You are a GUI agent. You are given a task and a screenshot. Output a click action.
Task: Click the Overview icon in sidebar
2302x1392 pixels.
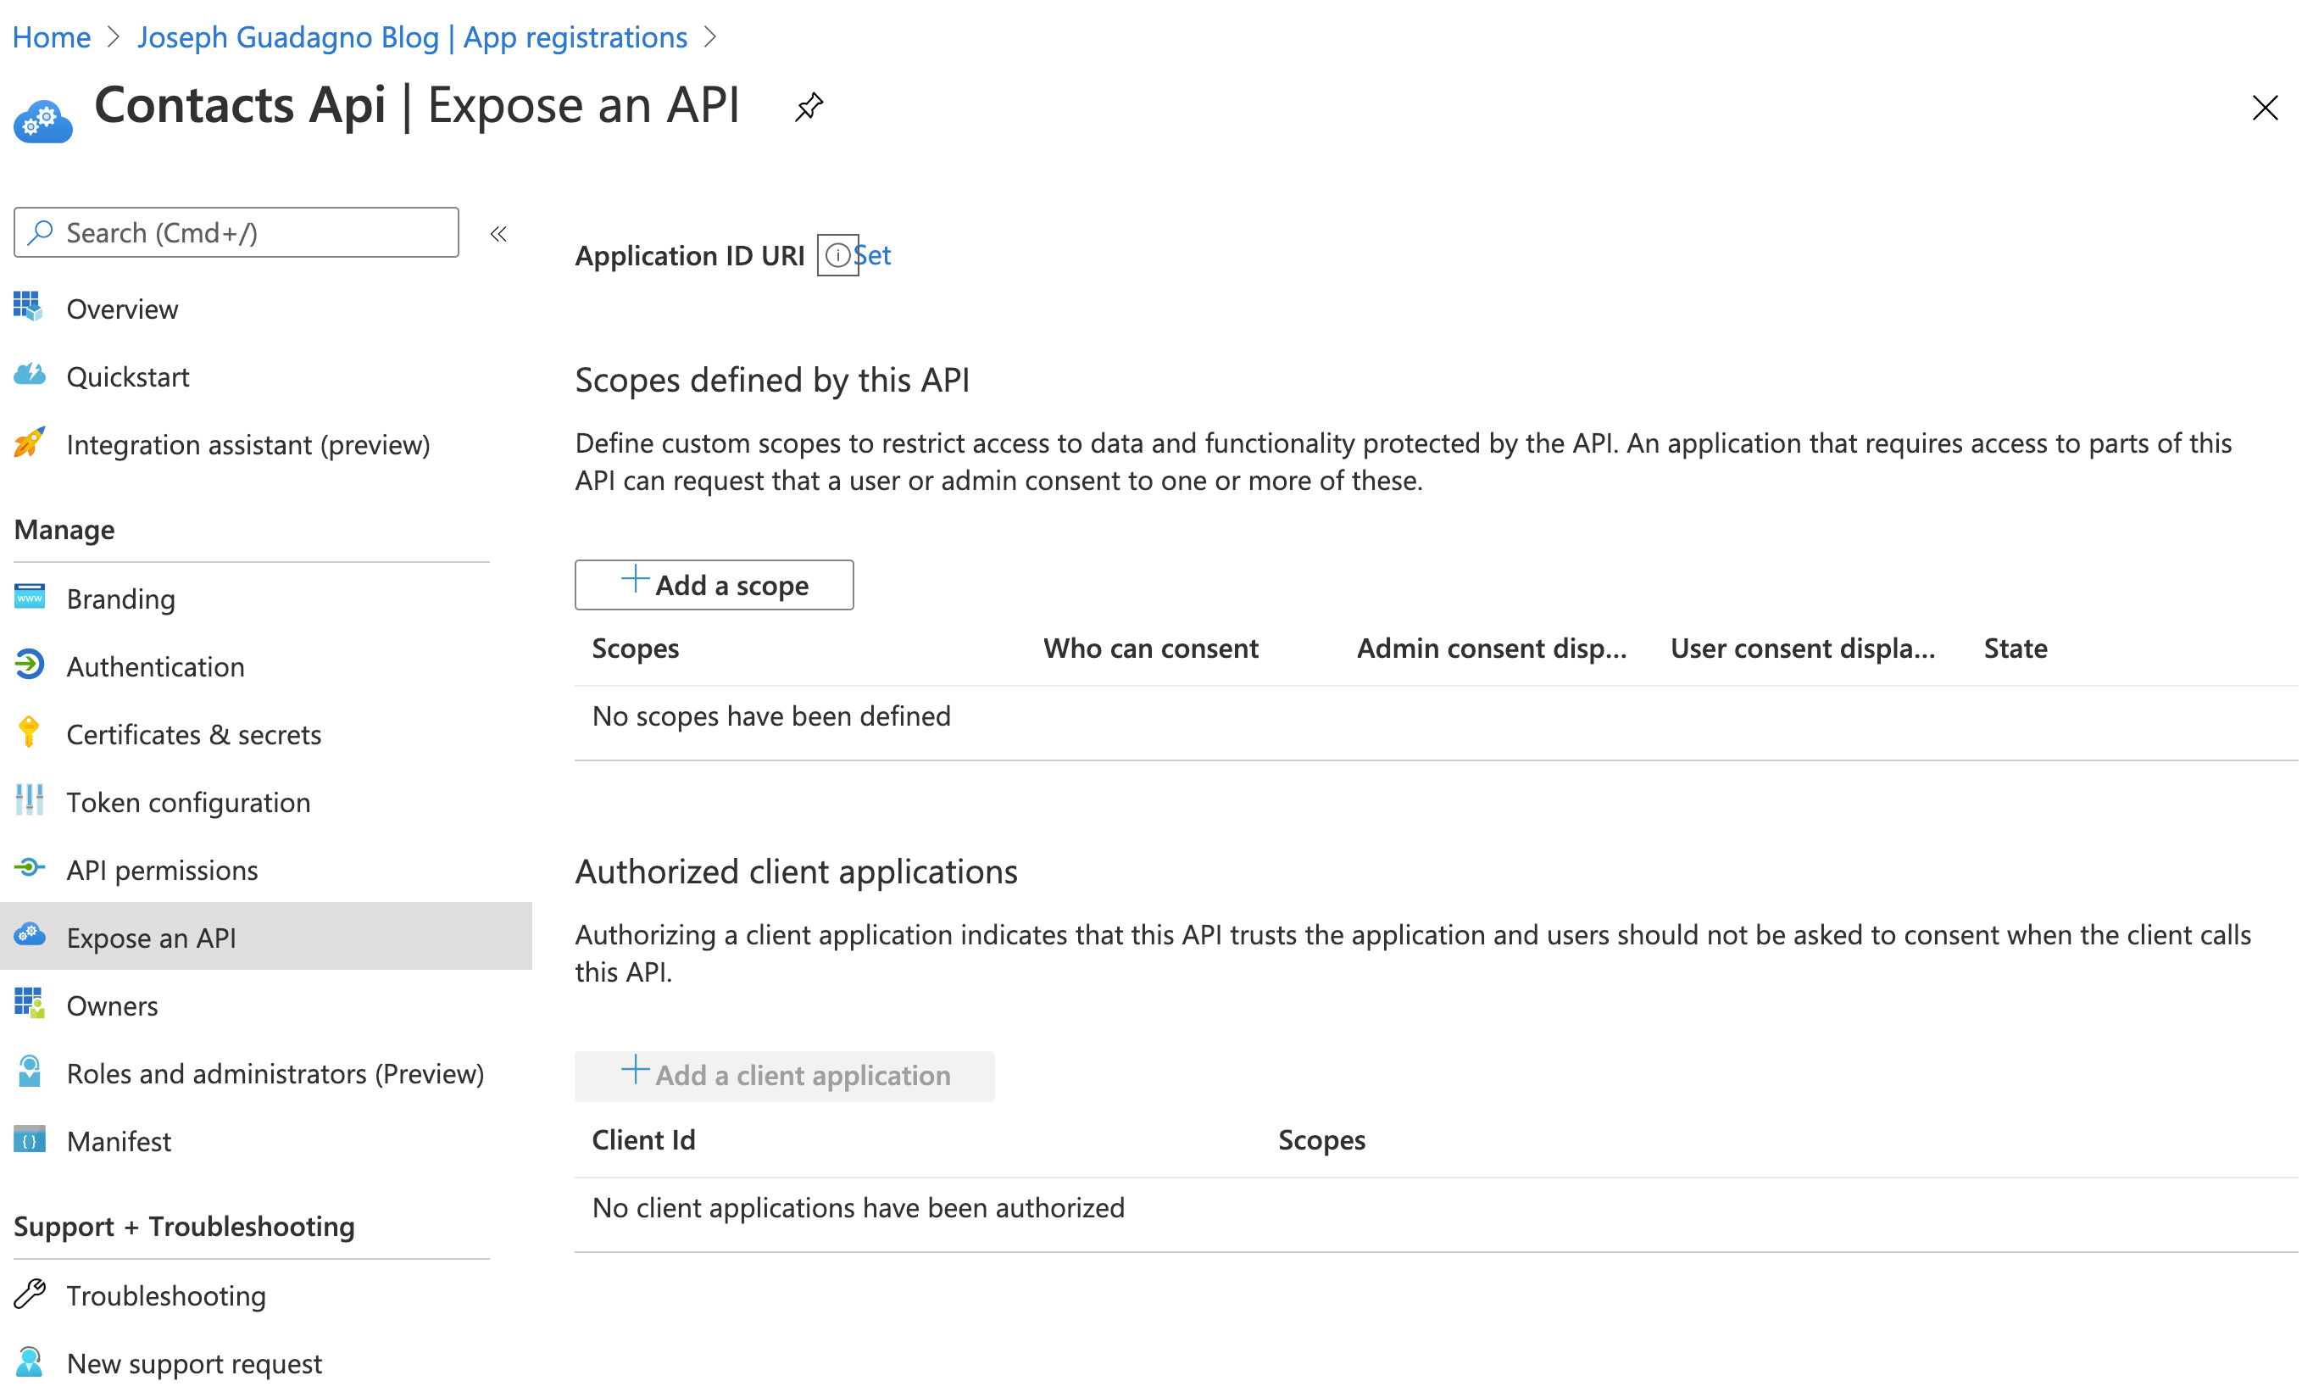[x=28, y=308]
